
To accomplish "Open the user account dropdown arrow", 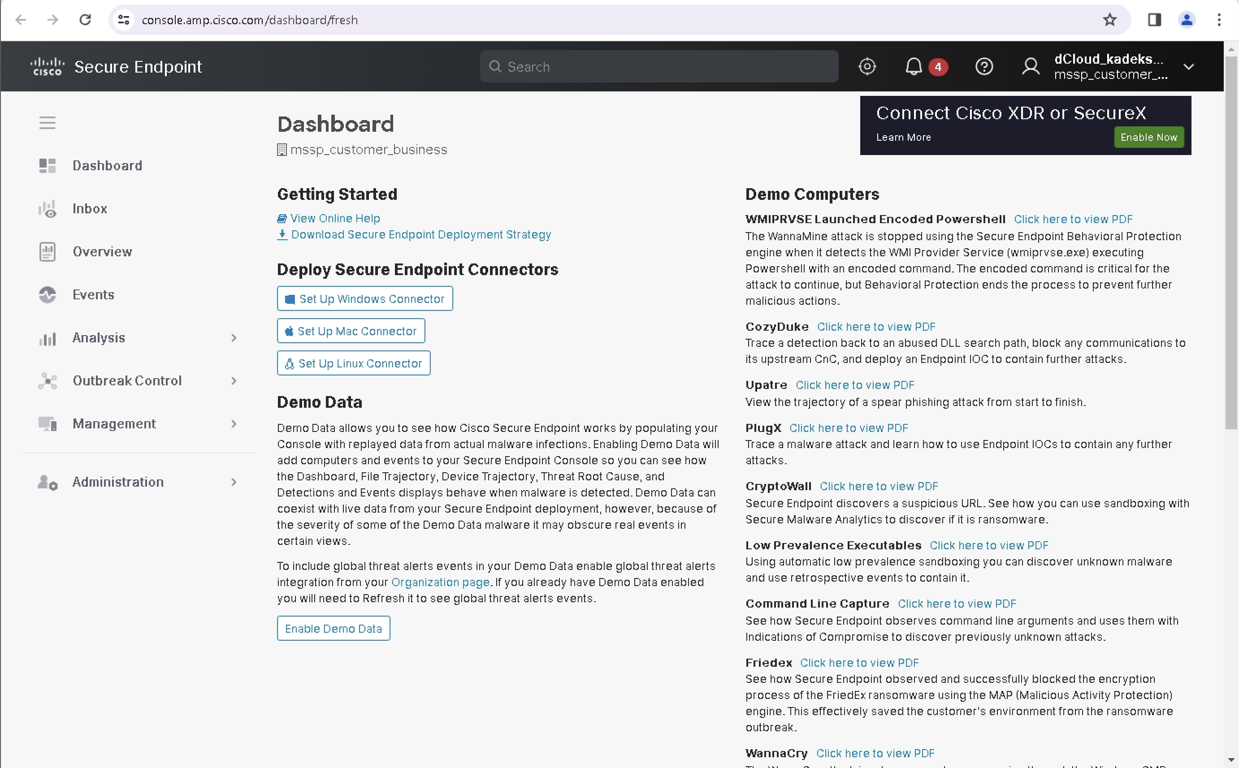I will pos(1188,67).
